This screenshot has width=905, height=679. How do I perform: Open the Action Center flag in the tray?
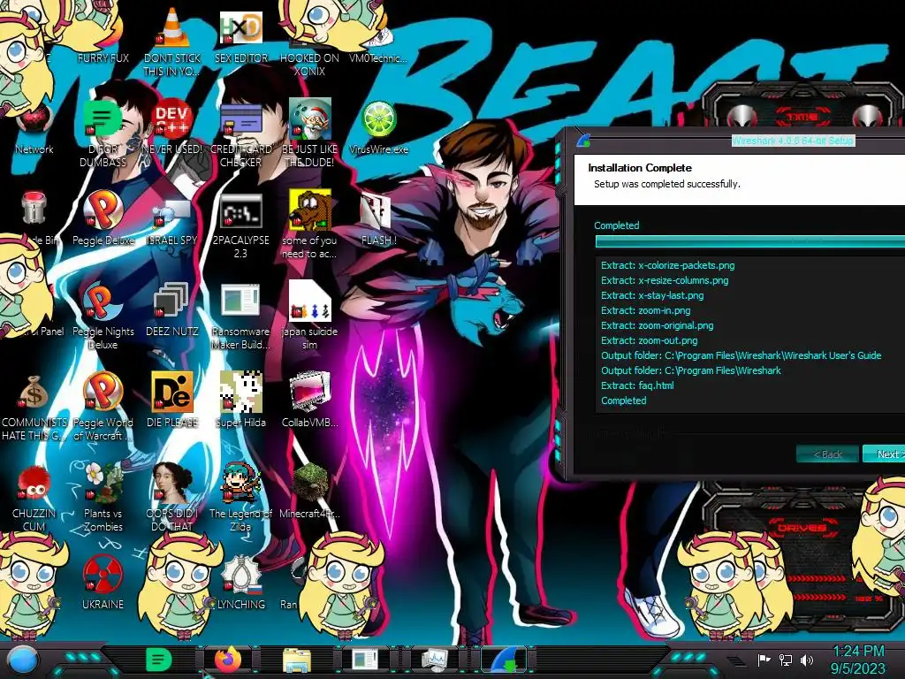click(x=764, y=660)
